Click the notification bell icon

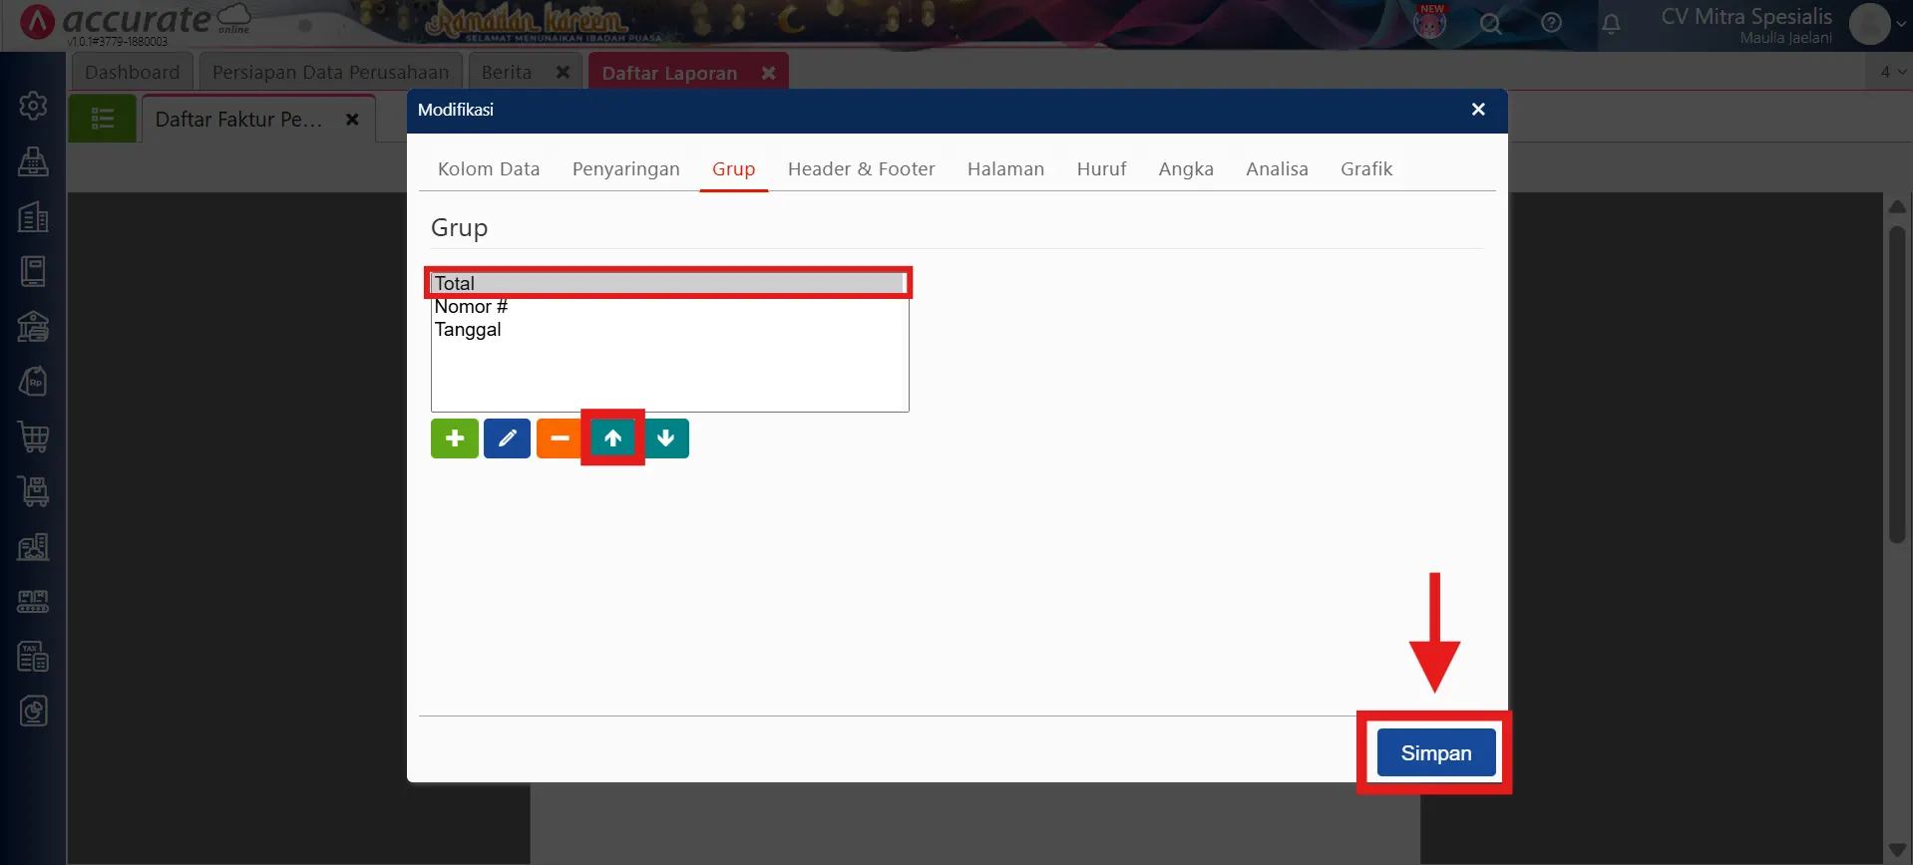click(1611, 23)
